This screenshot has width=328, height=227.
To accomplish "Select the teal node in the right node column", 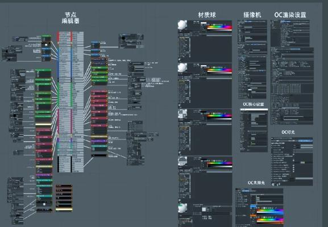I will click(x=99, y=148).
